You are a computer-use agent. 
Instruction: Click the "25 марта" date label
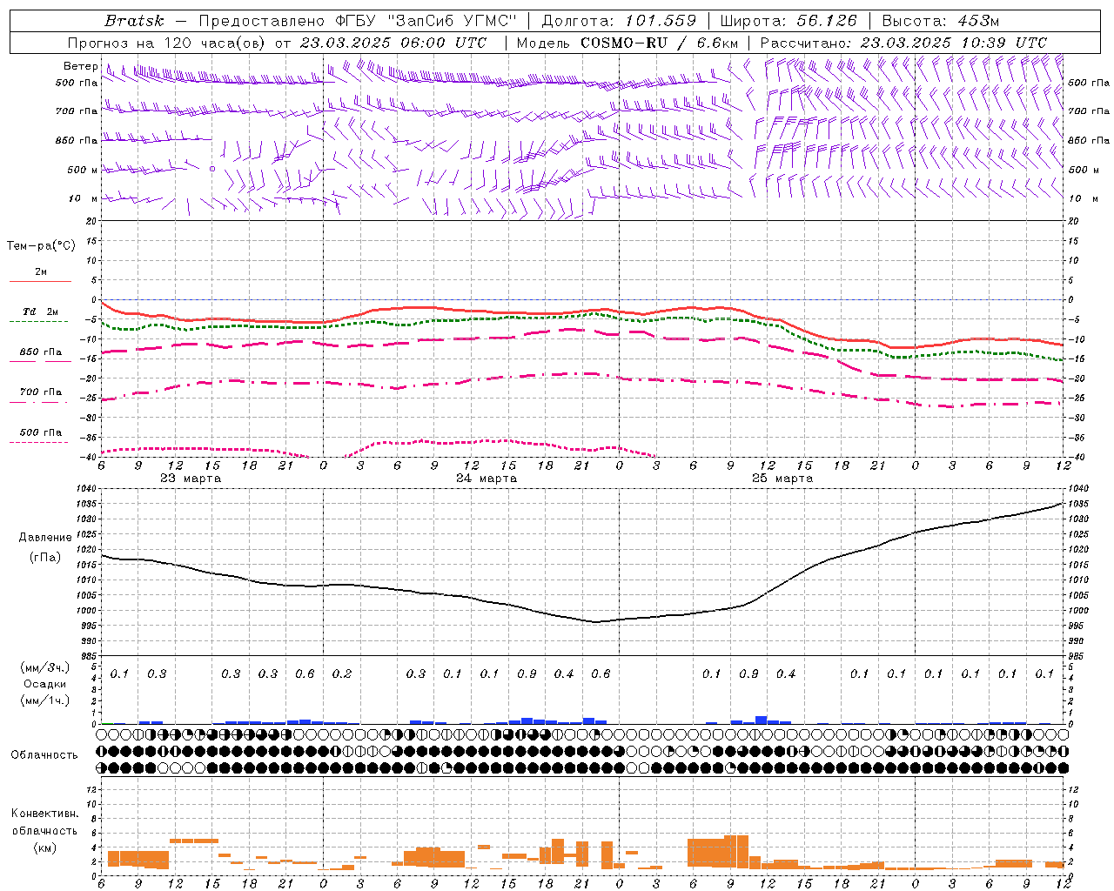coord(782,479)
